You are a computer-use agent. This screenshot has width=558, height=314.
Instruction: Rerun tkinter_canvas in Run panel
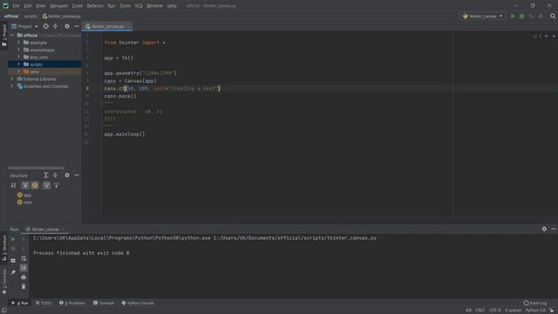click(x=13, y=239)
